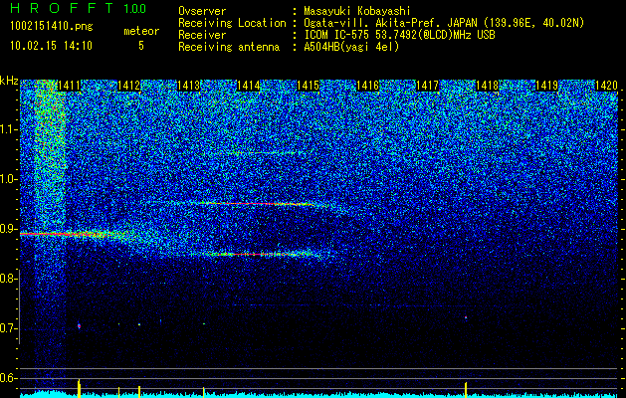Click the 1411 time axis label
Image resolution: width=626 pixels, height=398 pixels.
[x=69, y=86]
